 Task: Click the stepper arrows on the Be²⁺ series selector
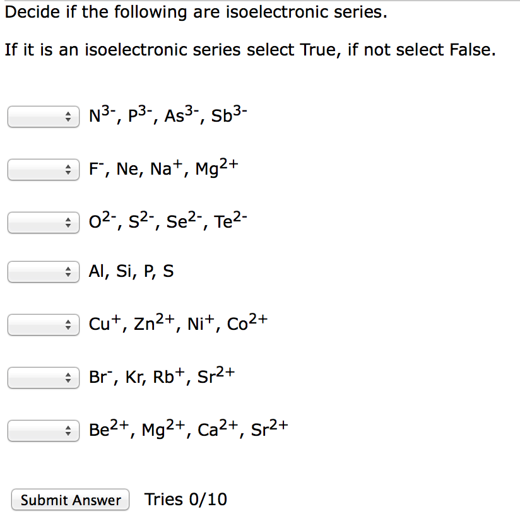click(68, 430)
